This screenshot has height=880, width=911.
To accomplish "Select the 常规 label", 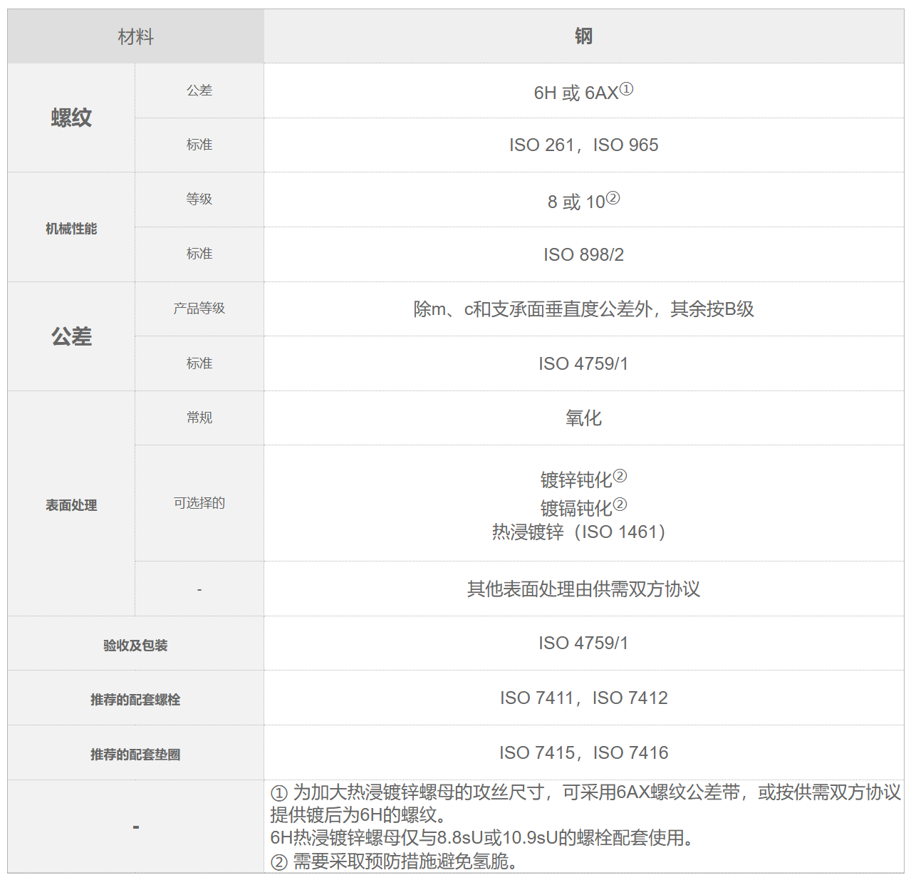I will point(199,418).
